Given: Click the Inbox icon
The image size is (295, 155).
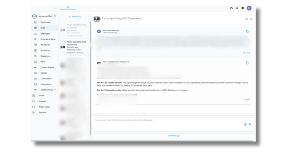Looking at the screenshot, I should point(35,62).
